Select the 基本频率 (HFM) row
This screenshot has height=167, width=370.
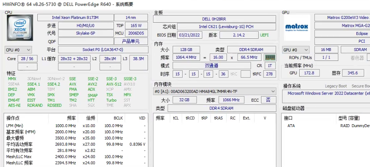point(76,132)
